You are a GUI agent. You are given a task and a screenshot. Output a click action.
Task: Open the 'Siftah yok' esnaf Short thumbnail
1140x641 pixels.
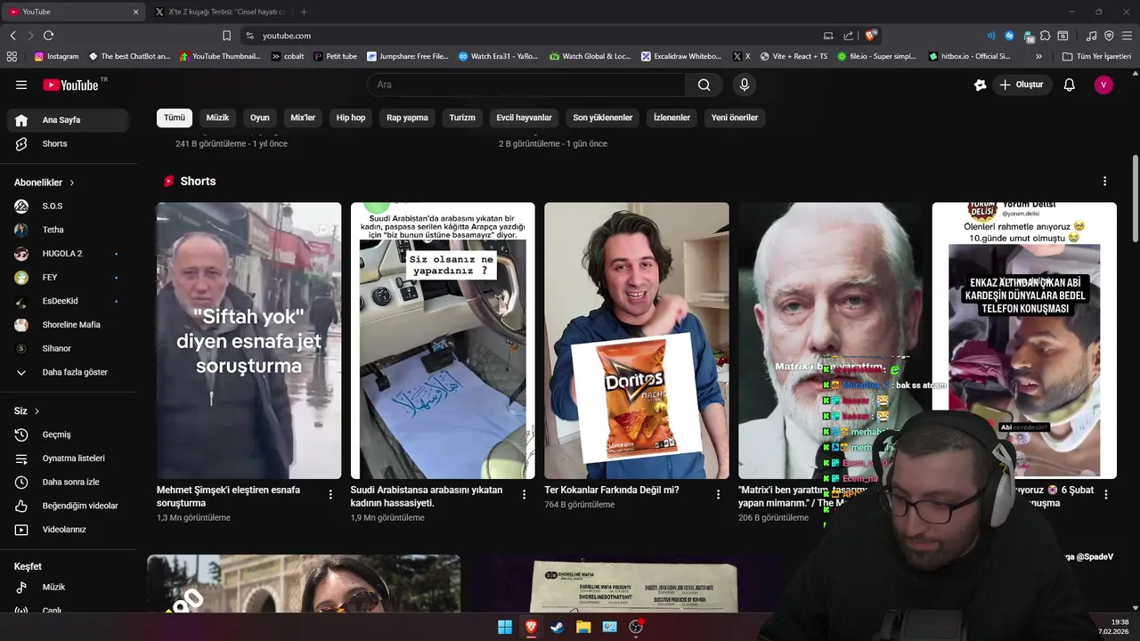(248, 340)
